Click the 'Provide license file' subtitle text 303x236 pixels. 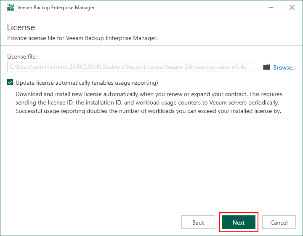(82, 38)
